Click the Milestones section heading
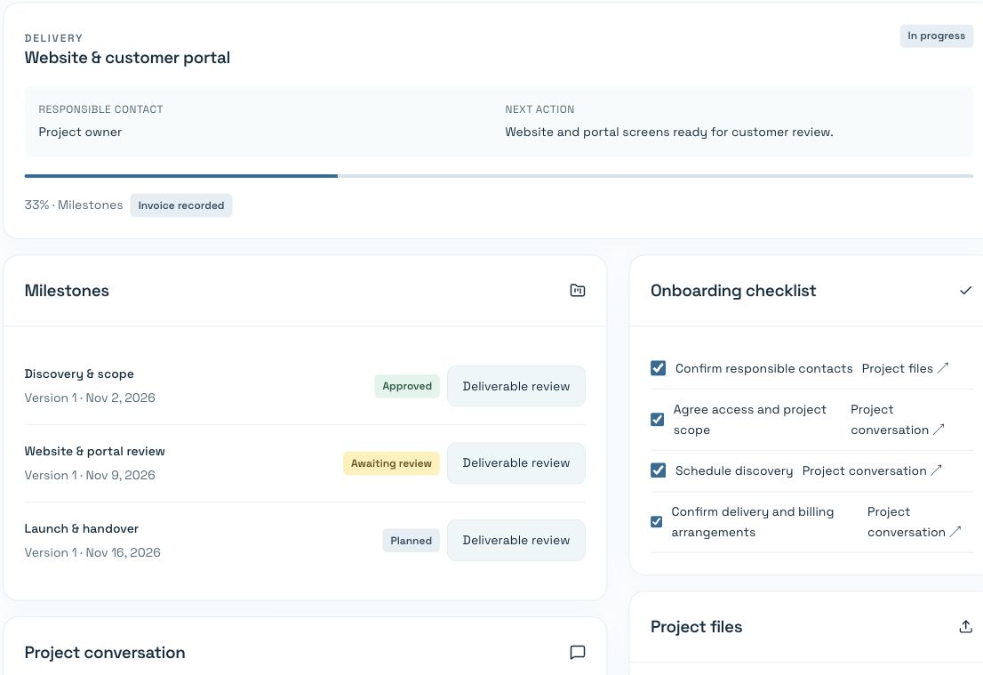This screenshot has width=983, height=675. tap(67, 291)
